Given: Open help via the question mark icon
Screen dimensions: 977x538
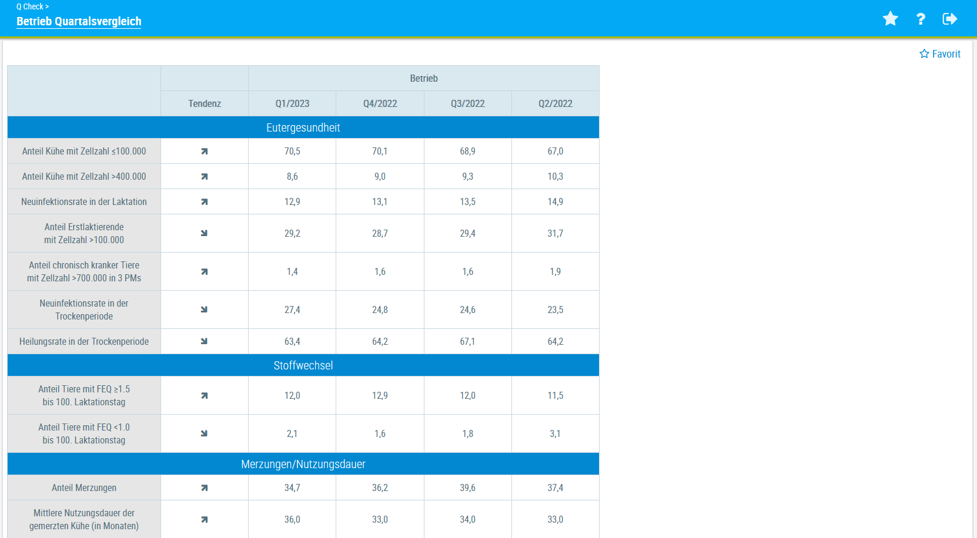Looking at the screenshot, I should (x=921, y=19).
